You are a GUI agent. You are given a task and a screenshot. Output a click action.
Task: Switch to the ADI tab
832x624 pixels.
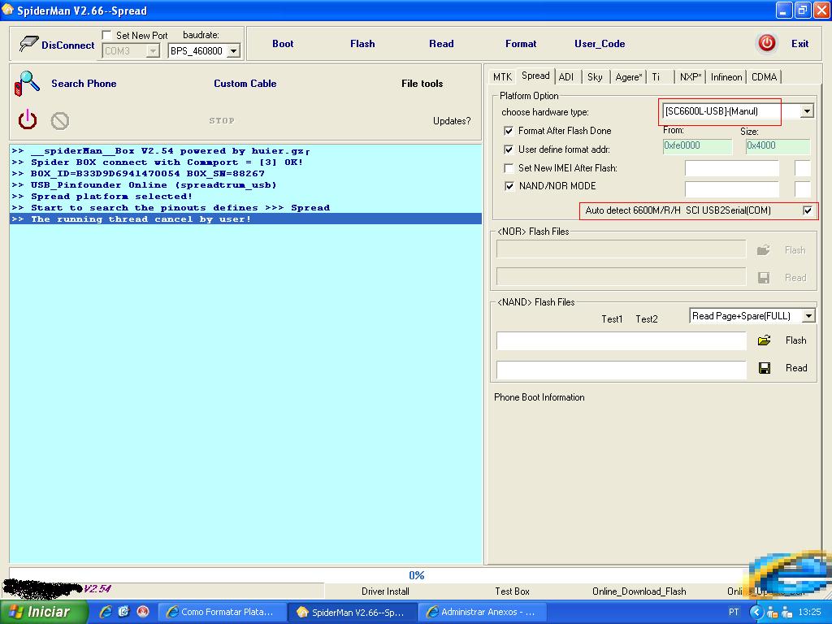click(x=566, y=77)
